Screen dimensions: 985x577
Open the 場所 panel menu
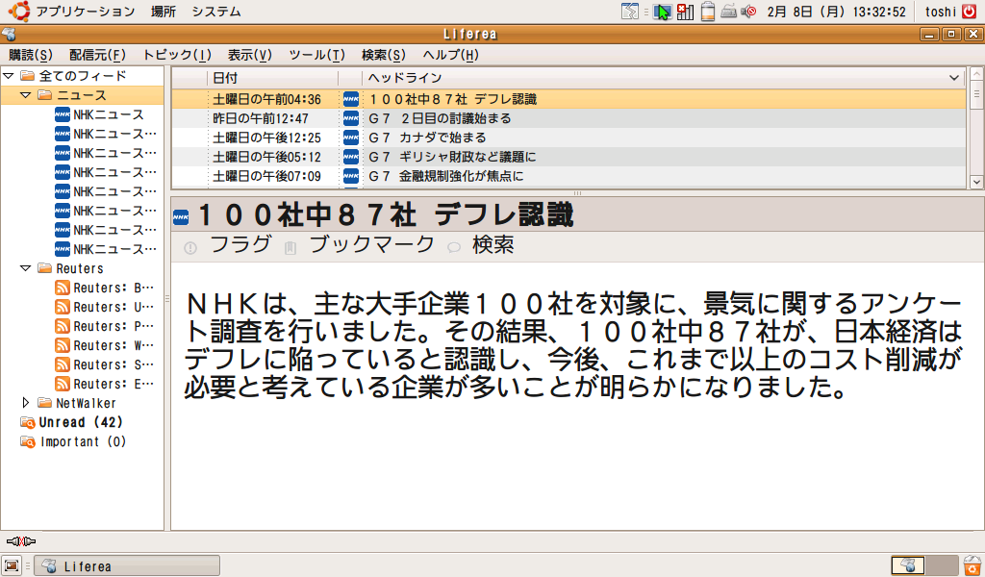pos(164,12)
